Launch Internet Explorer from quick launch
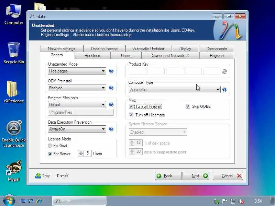 39,201
